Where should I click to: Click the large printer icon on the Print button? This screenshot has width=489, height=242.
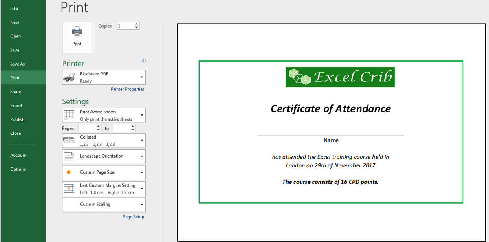[x=77, y=32]
